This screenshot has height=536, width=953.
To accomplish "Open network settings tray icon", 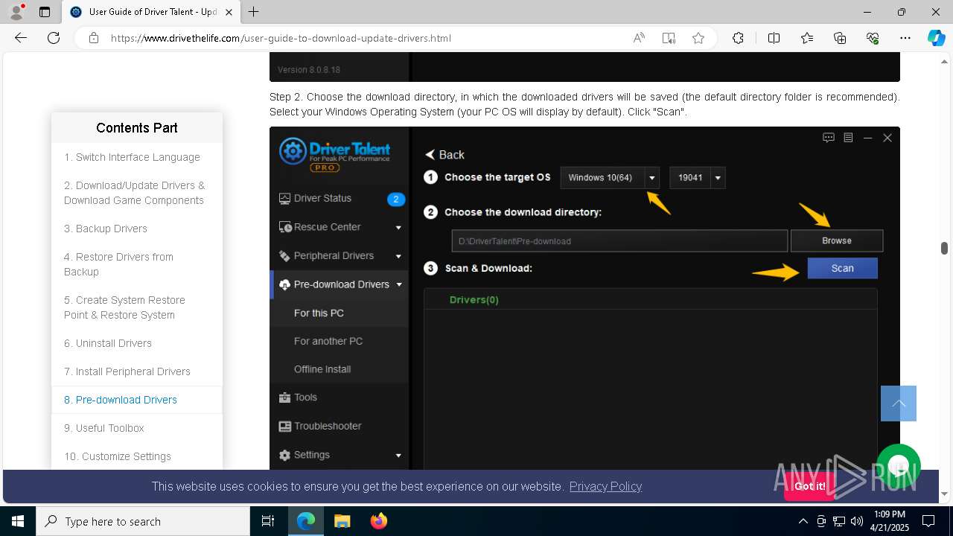I will [x=839, y=521].
